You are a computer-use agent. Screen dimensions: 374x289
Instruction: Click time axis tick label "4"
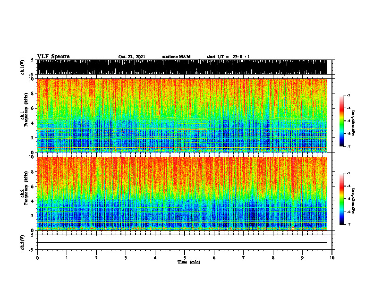(155, 258)
